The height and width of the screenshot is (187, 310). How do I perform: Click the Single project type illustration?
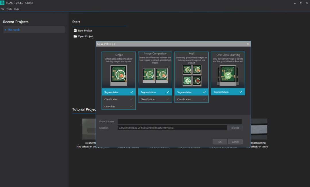[119, 76]
